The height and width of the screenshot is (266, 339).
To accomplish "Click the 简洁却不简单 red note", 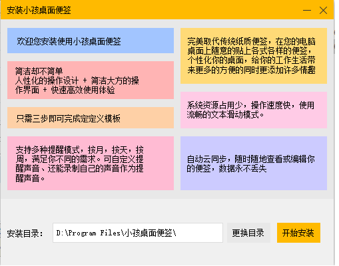I will (x=91, y=80).
